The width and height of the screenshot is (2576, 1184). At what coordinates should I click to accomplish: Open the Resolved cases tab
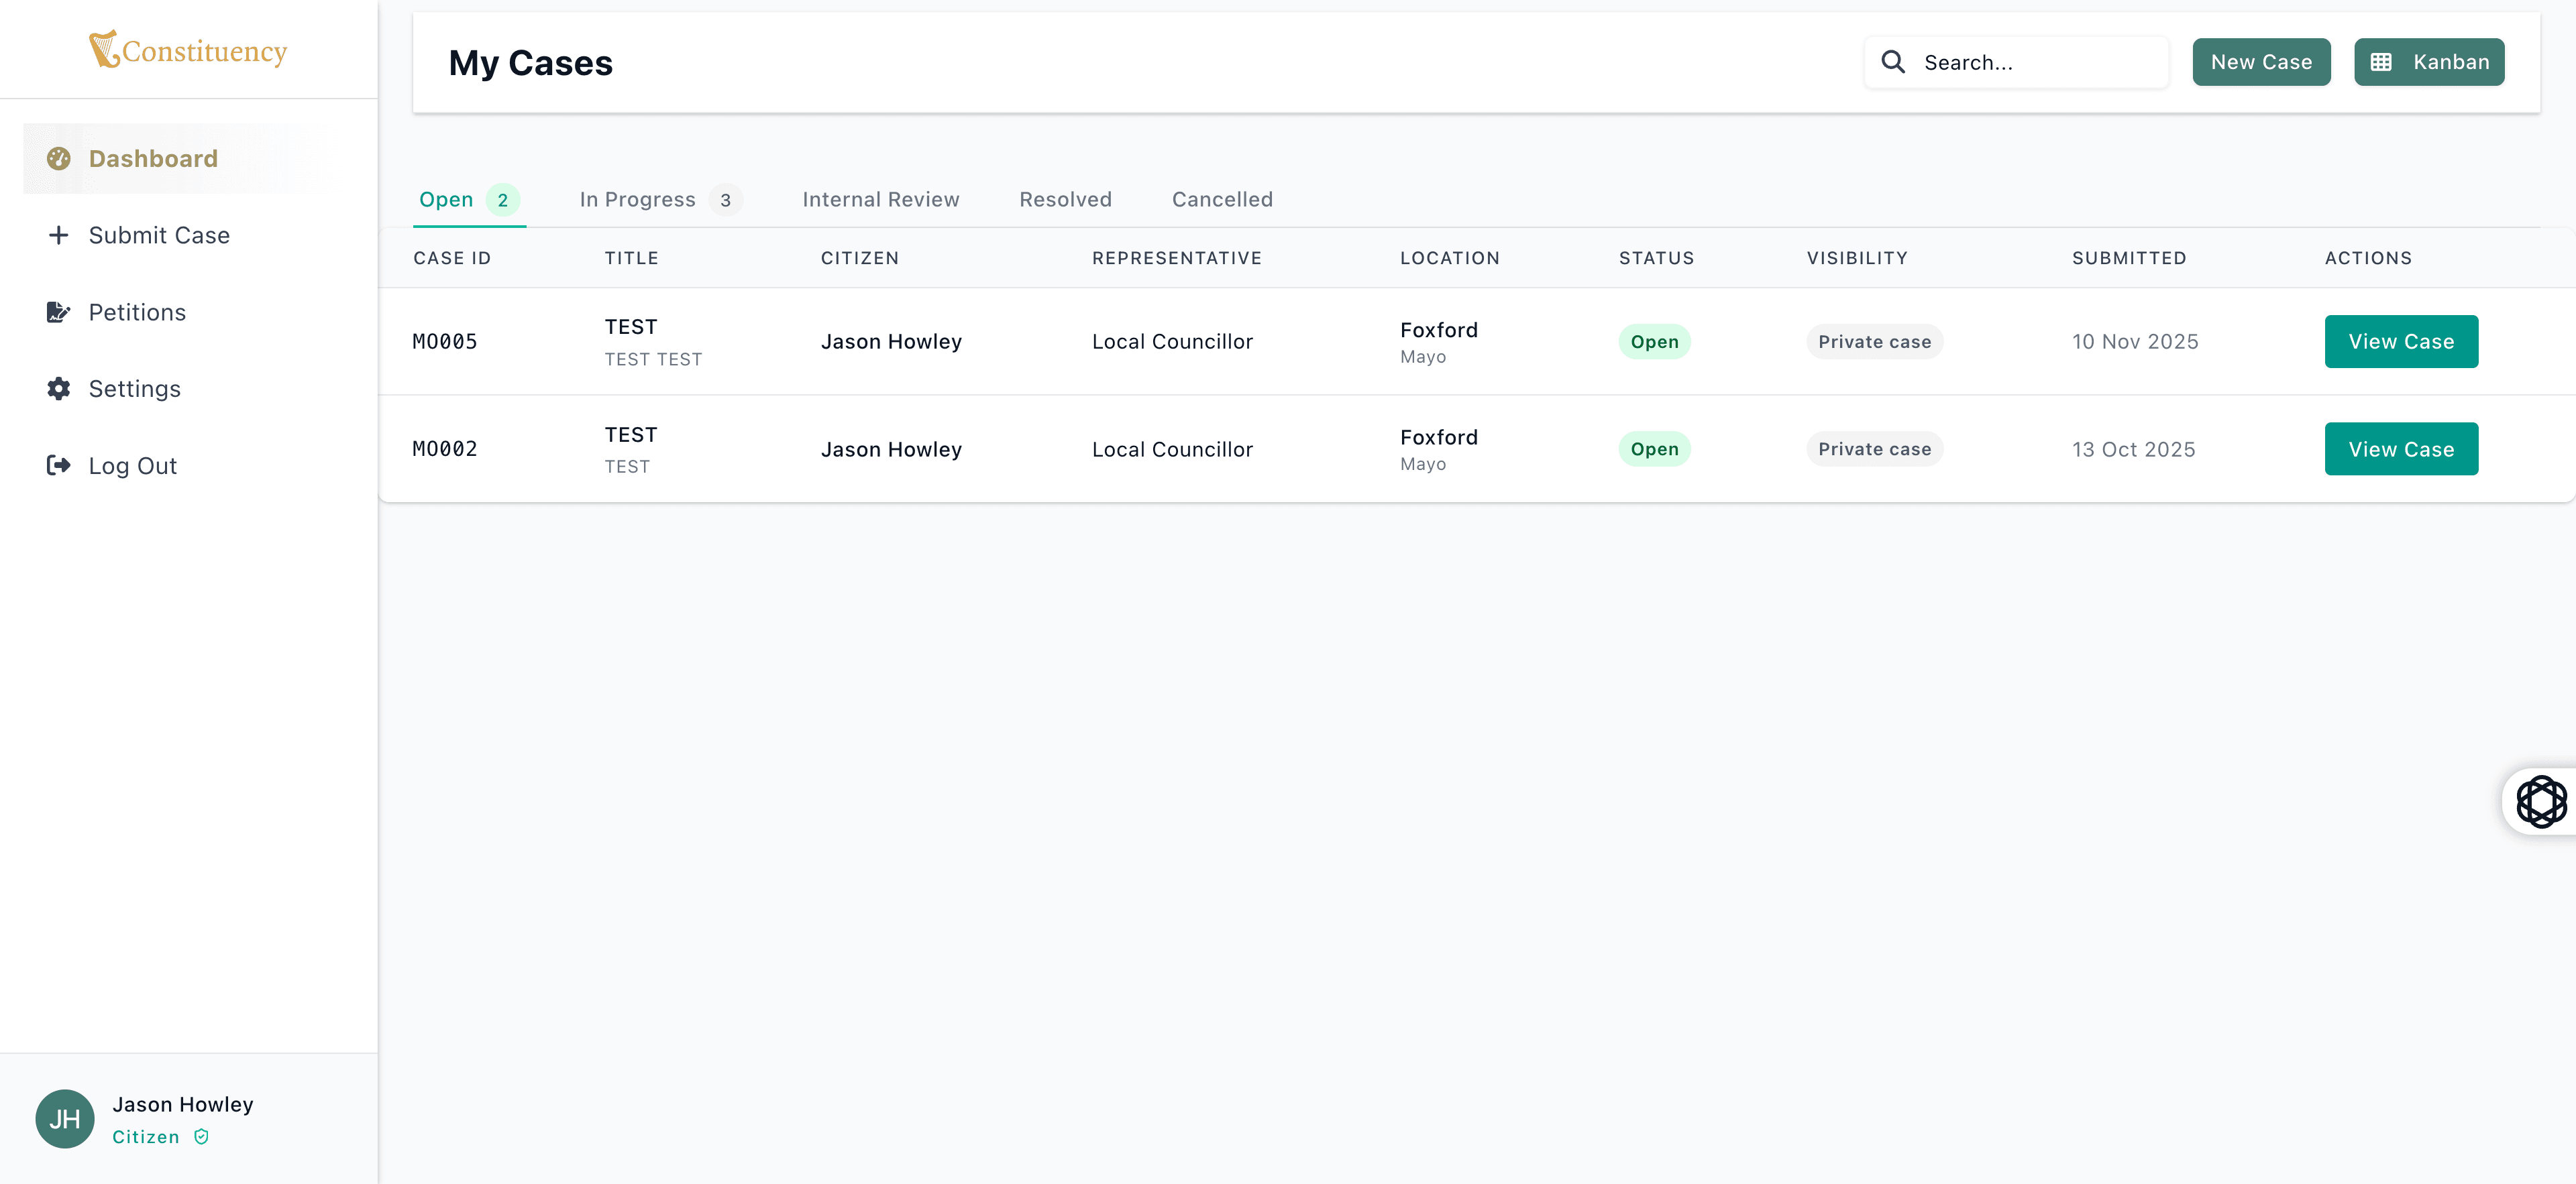coord(1065,199)
